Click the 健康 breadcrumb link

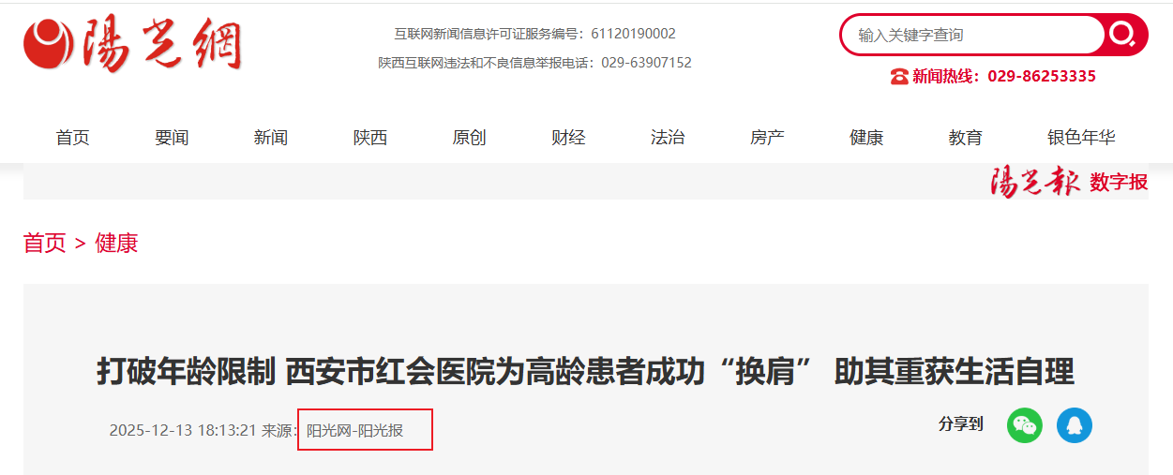[x=116, y=244]
